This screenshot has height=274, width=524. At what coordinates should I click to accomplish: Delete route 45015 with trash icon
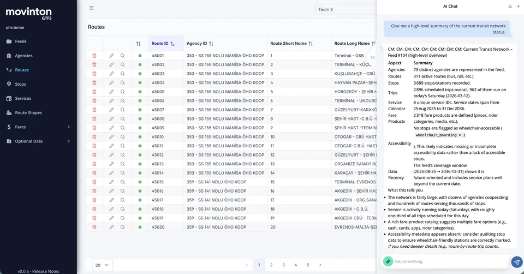pyautogui.click(x=94, y=182)
